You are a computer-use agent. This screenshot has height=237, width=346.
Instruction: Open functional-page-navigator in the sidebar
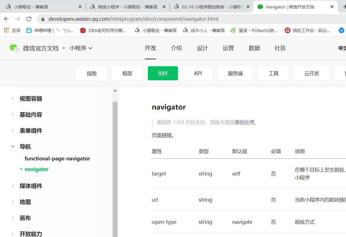point(57,158)
